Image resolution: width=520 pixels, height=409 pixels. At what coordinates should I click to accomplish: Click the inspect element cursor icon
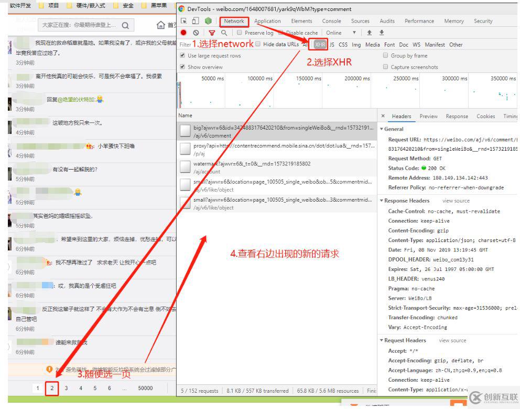pos(184,21)
